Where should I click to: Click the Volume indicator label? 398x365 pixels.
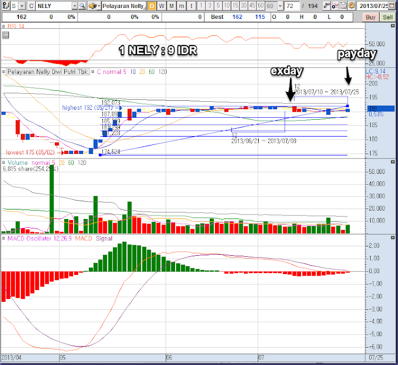tap(17, 162)
